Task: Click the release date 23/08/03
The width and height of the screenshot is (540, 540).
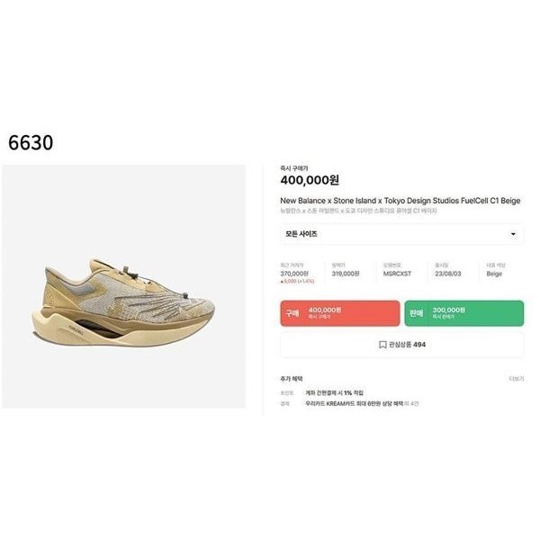Action: pos(447,274)
